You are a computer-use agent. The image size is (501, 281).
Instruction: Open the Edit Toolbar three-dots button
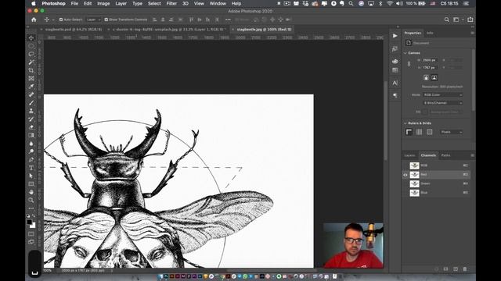31,208
